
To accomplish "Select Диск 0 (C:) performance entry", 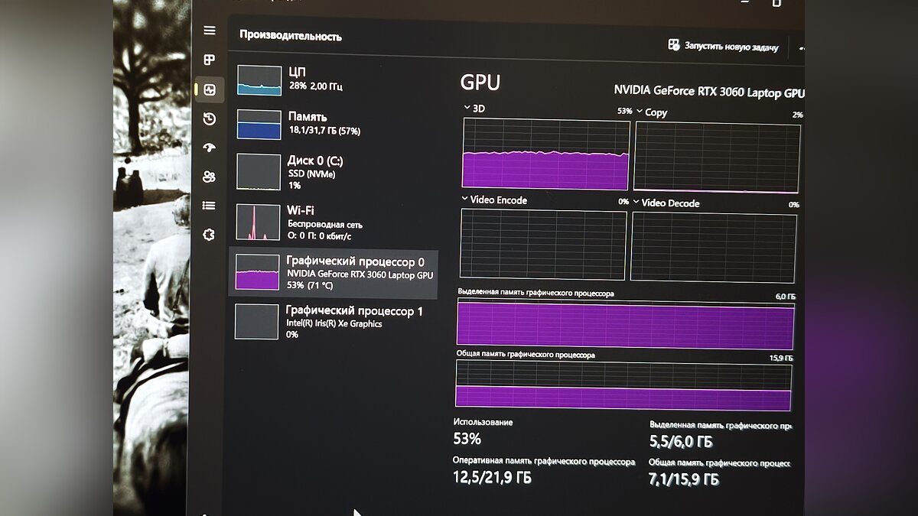I will 333,171.
